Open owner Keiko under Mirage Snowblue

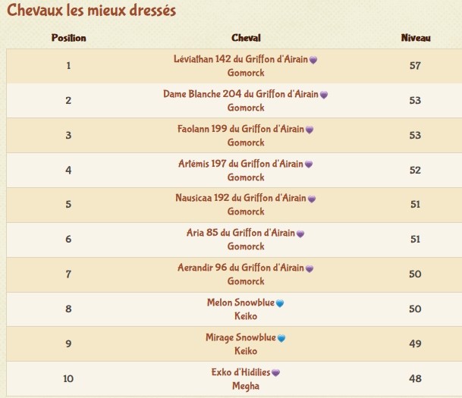click(246, 351)
